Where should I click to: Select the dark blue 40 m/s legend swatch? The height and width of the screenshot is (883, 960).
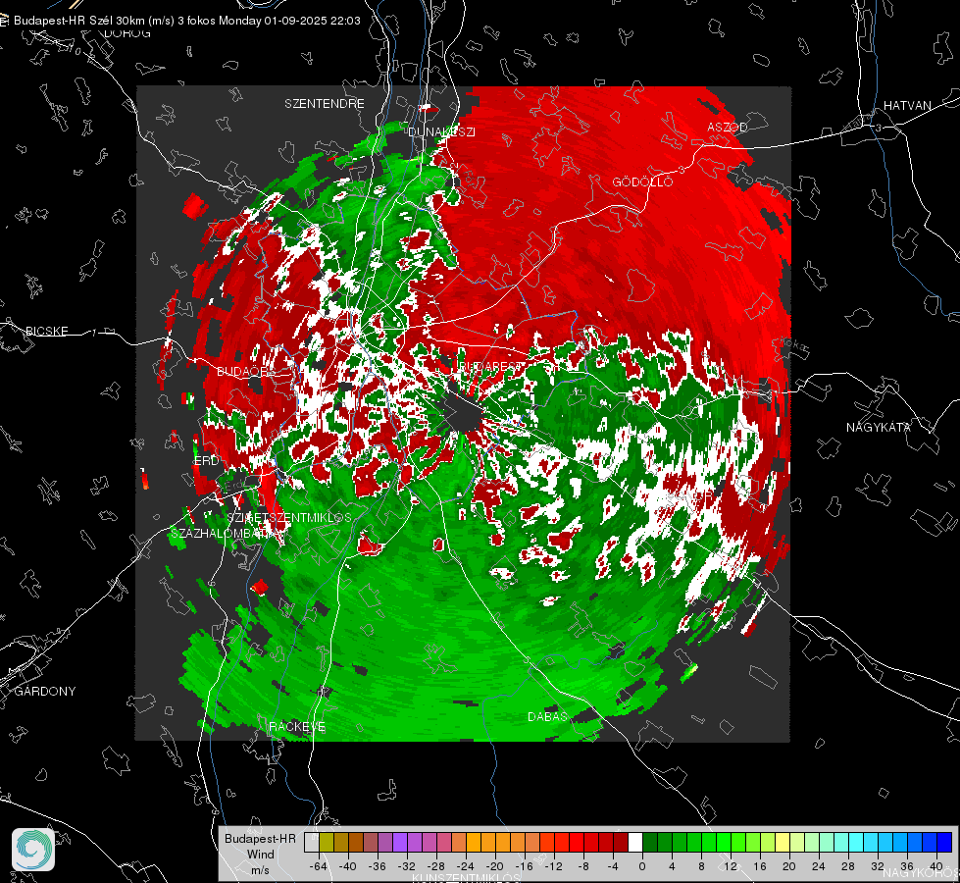click(944, 843)
